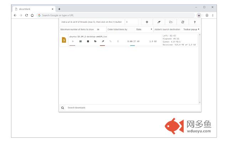228x142 pixels.
Task: Click the ubuntu-18.04.2-desktop-amd64.iso file name
Action: click(88, 37)
